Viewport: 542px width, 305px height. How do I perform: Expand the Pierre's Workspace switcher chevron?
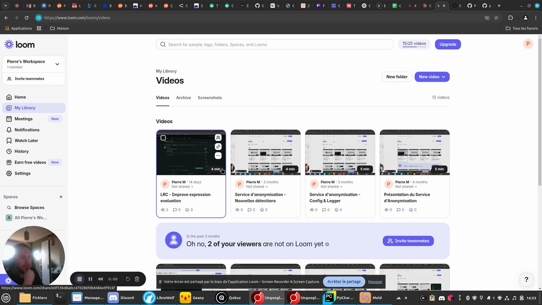tap(57, 64)
